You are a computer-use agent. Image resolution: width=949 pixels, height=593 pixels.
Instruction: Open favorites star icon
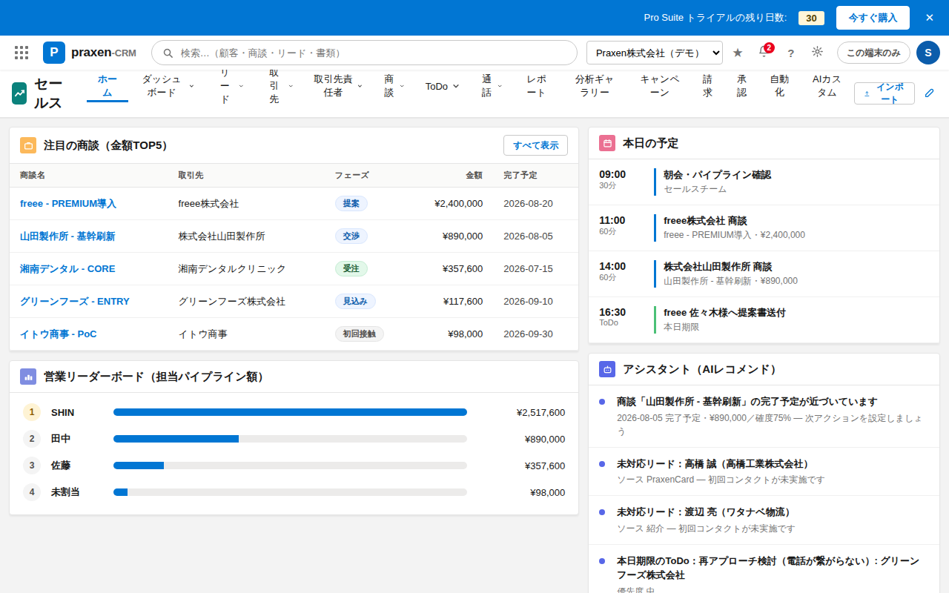pos(738,53)
